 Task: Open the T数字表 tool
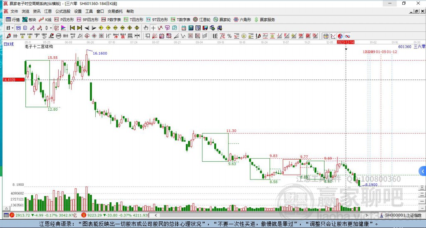[181, 19]
